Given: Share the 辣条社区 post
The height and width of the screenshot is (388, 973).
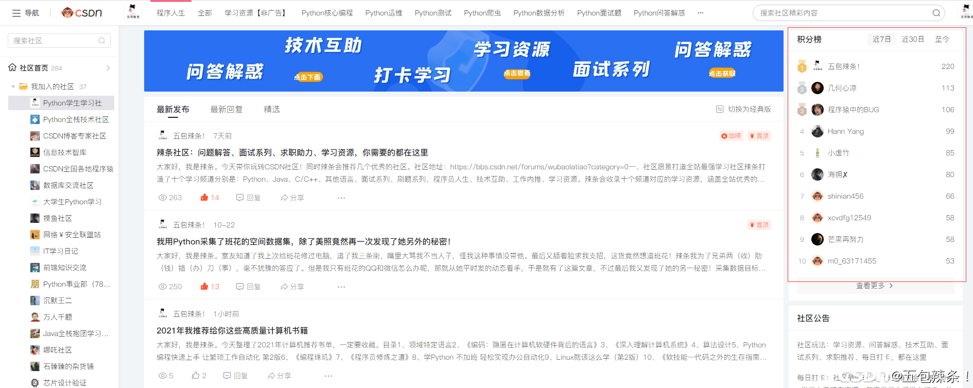Looking at the screenshot, I should tap(292, 198).
